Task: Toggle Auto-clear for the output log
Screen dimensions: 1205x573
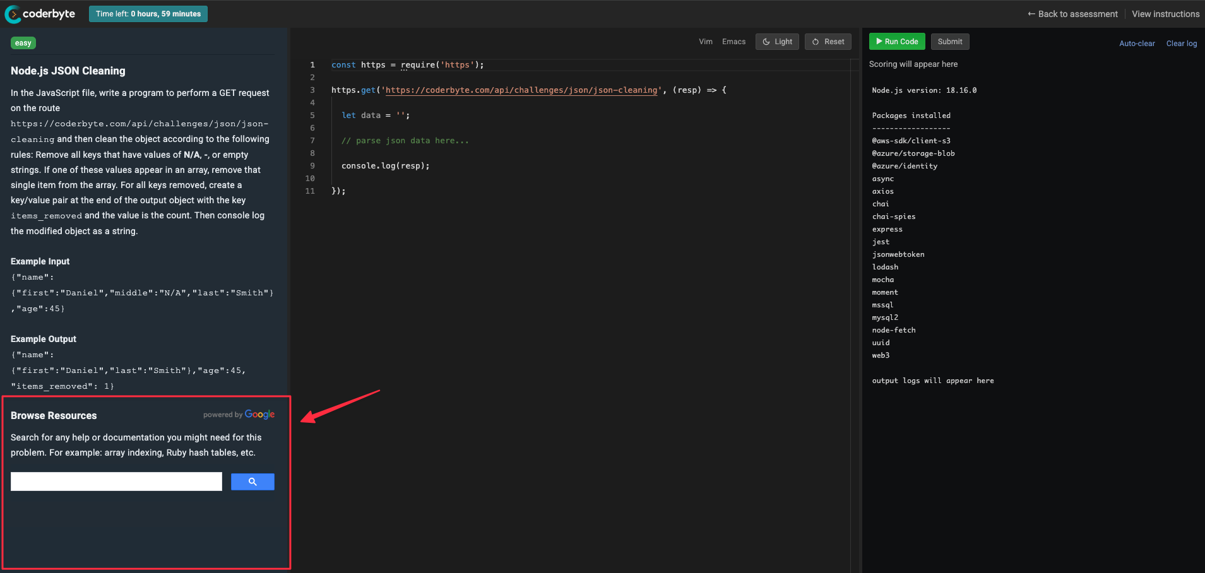Action: coord(1136,44)
